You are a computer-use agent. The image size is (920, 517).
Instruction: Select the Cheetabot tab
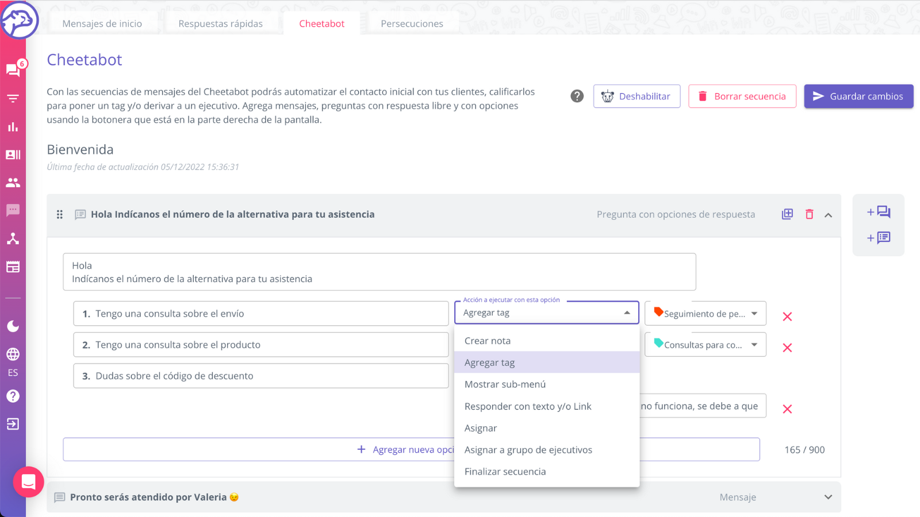tap(322, 24)
